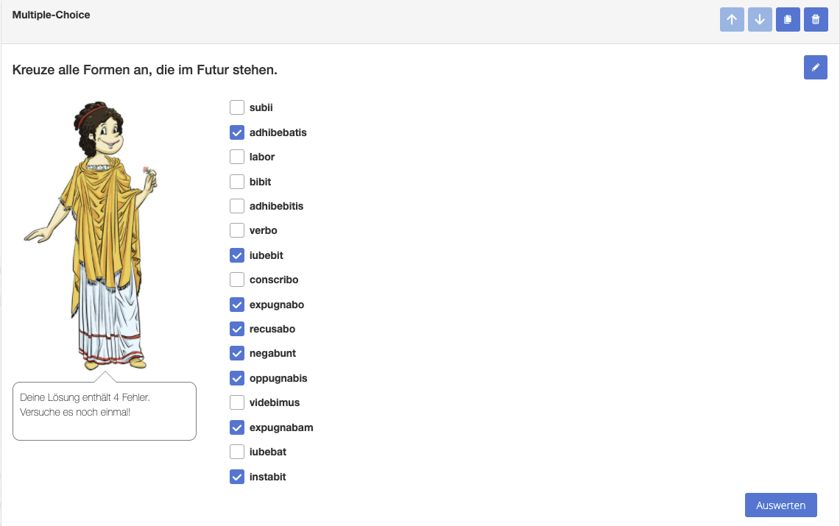
Task: Click the Auswerten button
Action: (x=780, y=505)
